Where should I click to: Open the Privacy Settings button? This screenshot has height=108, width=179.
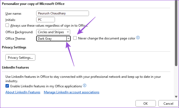coord(20,57)
